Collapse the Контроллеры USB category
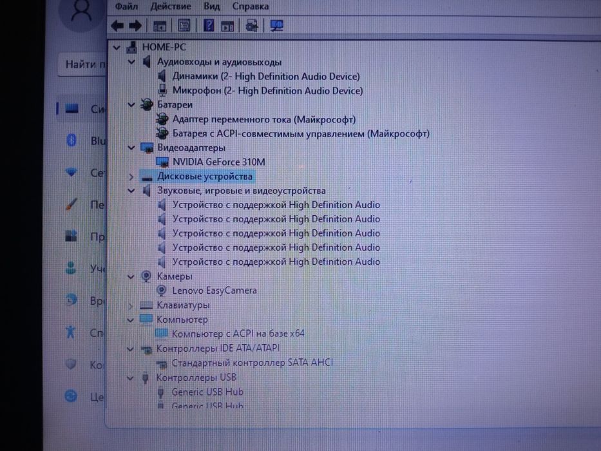 pos(130,378)
